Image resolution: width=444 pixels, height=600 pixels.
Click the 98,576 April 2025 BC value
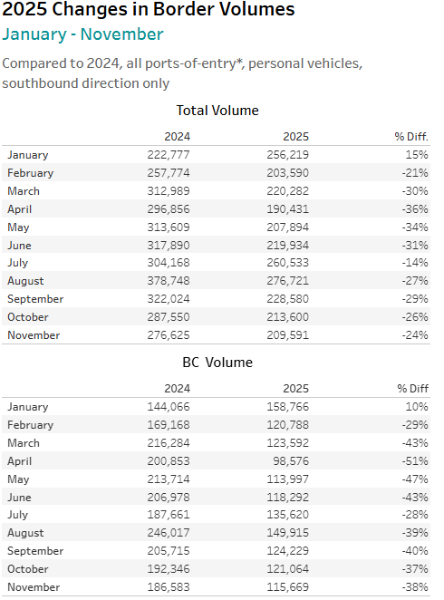tap(291, 460)
